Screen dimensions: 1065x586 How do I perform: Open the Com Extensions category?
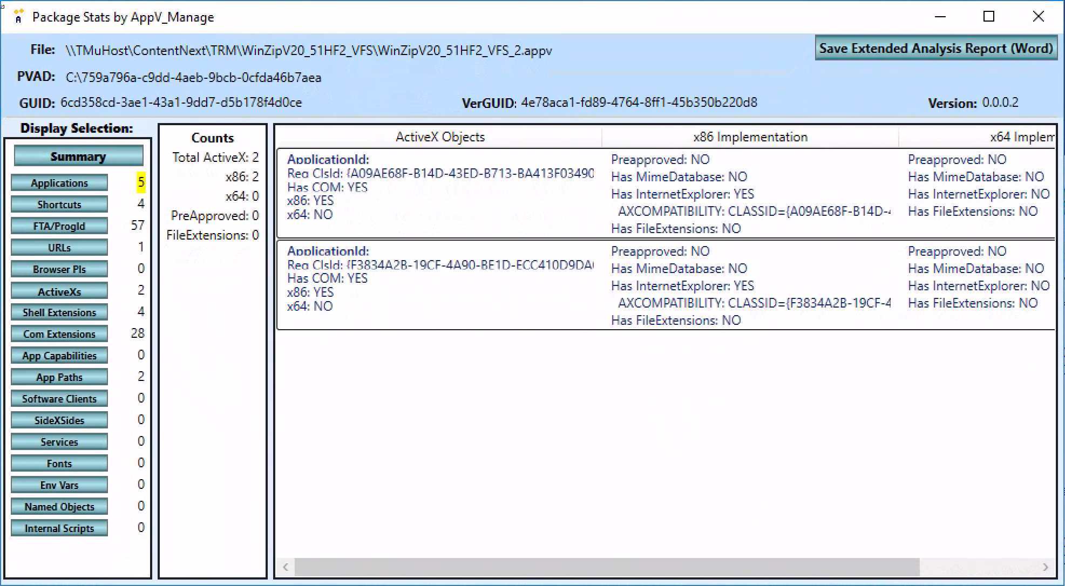tap(59, 334)
